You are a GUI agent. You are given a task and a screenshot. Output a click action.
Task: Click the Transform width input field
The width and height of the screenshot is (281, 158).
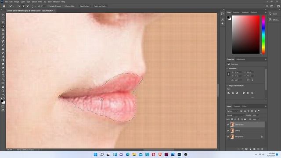(x=238, y=72)
